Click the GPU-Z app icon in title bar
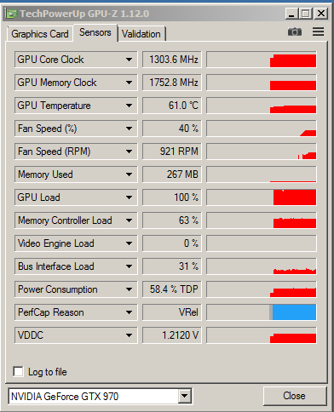 coord(11,14)
